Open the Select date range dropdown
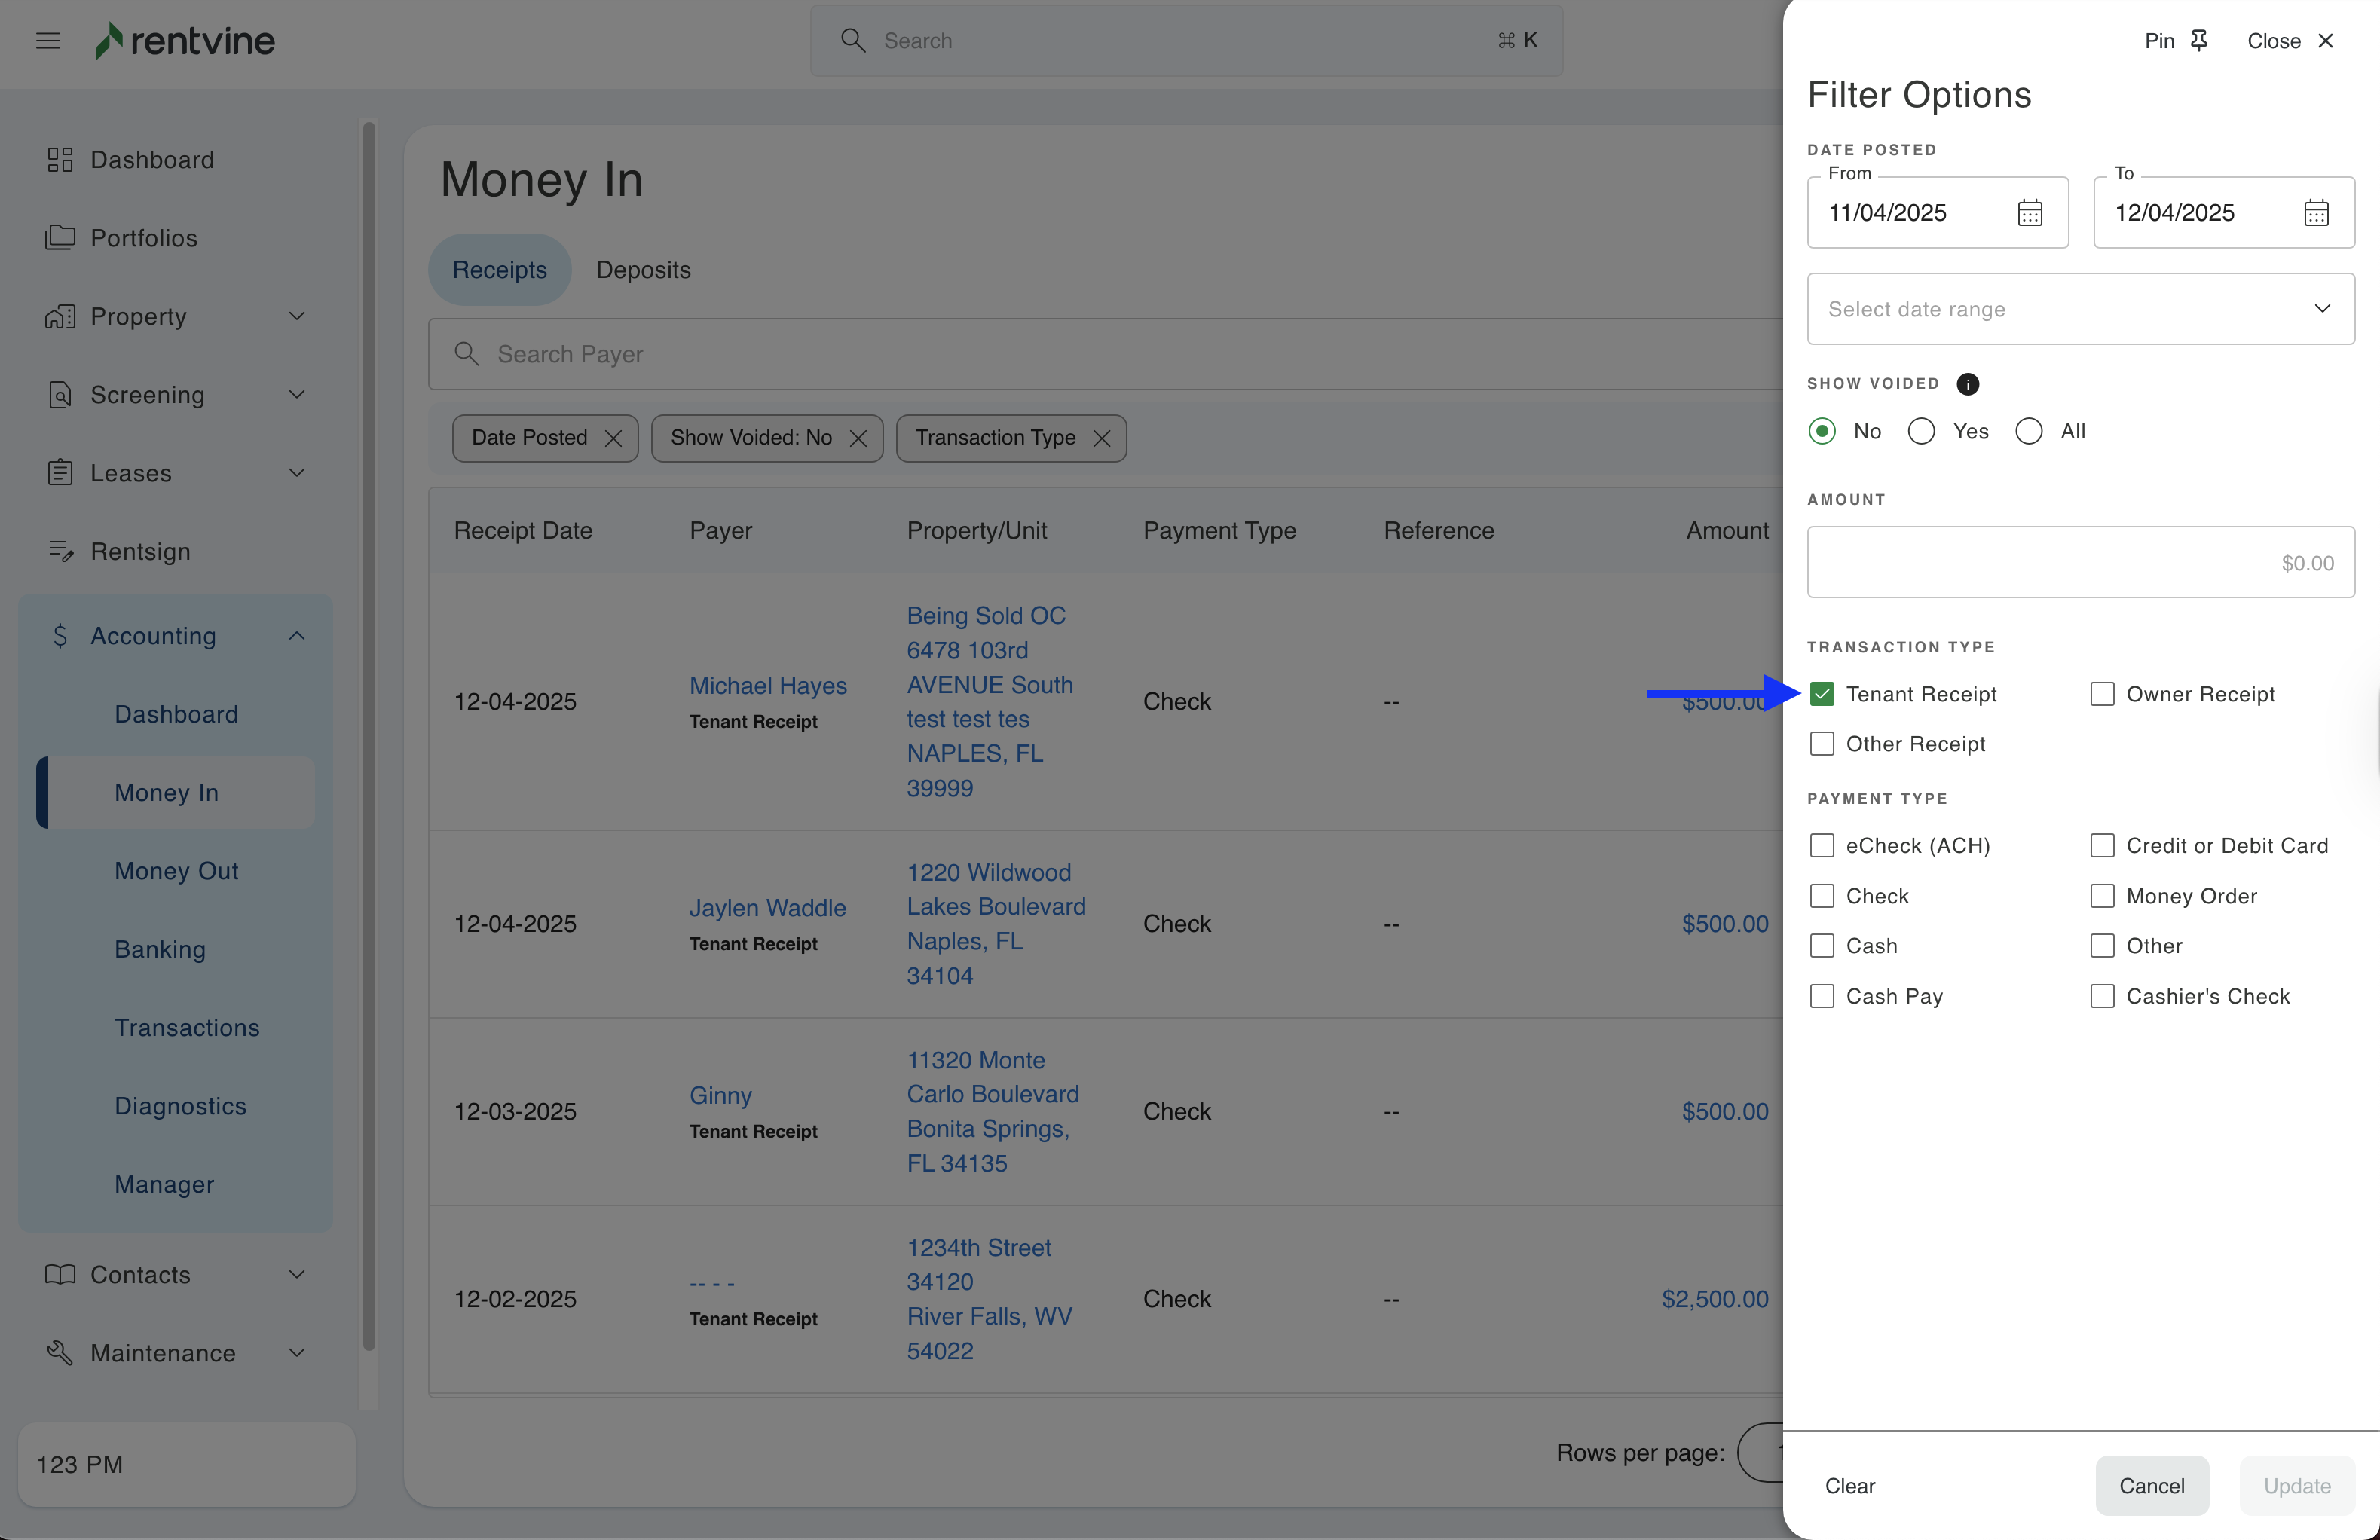This screenshot has height=1540, width=2380. coord(2080,309)
